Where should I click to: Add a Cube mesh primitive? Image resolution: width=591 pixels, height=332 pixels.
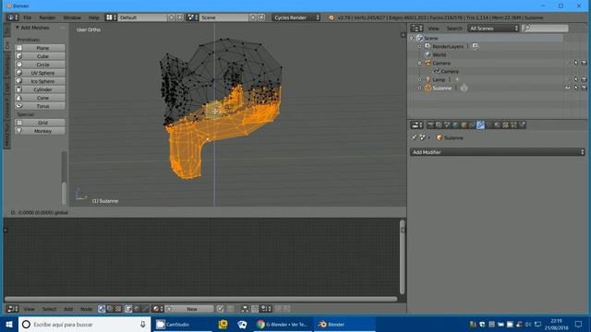pos(40,56)
